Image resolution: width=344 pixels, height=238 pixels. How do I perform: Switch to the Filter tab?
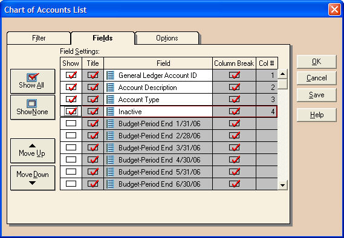39,38
